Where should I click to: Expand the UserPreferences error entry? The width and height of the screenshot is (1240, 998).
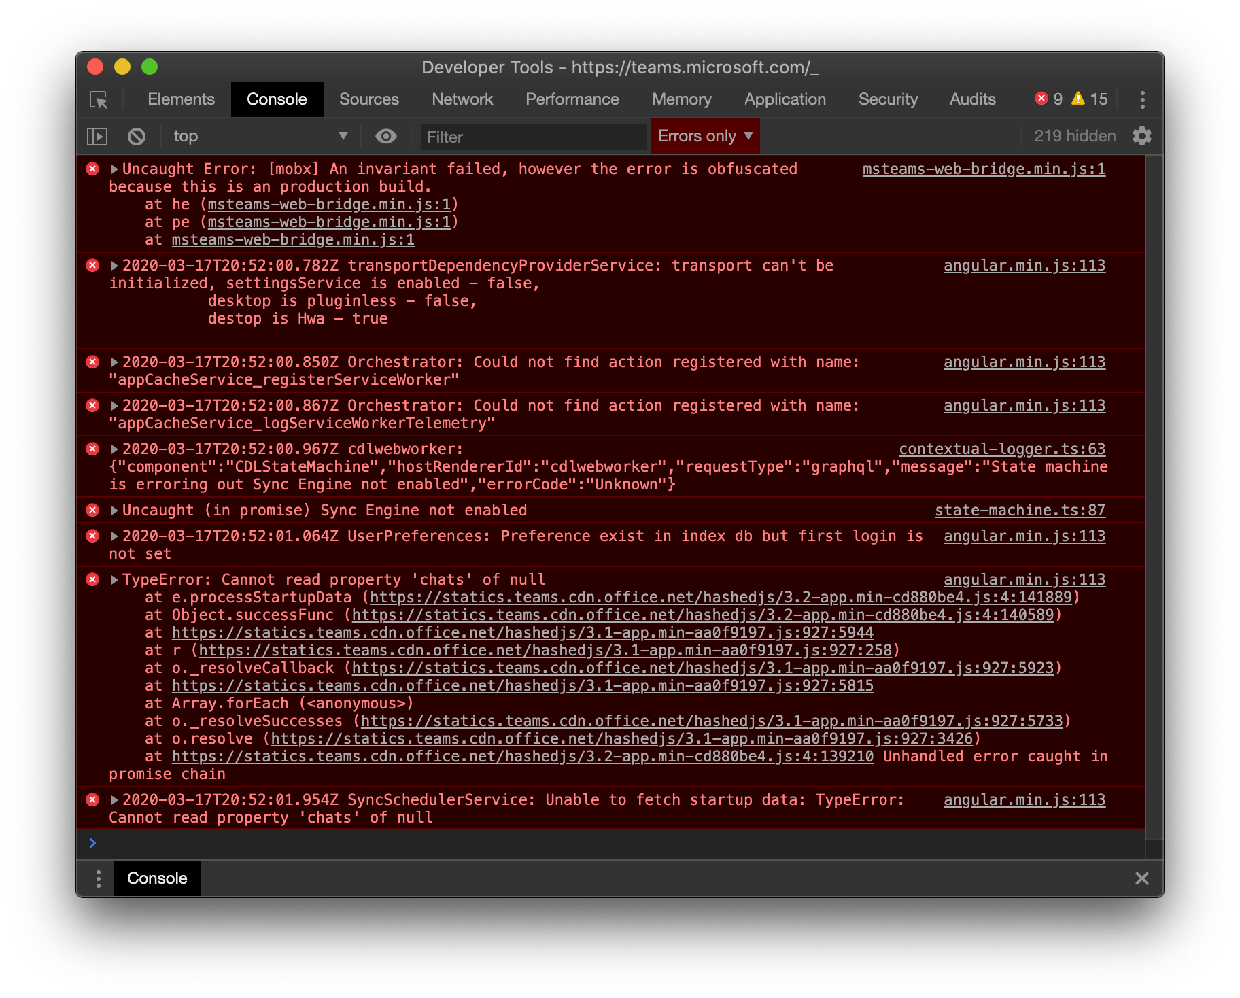pos(115,536)
